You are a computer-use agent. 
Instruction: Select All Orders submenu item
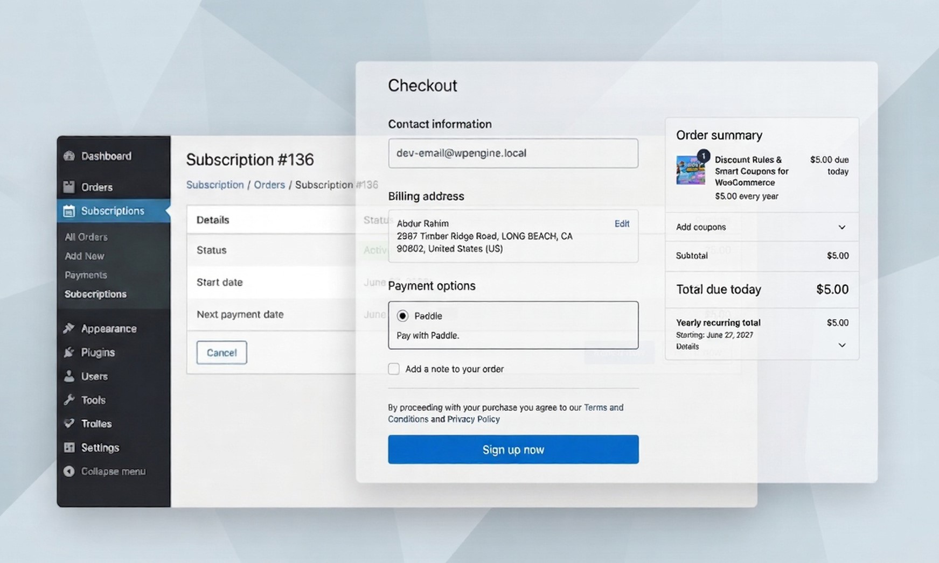tap(86, 237)
